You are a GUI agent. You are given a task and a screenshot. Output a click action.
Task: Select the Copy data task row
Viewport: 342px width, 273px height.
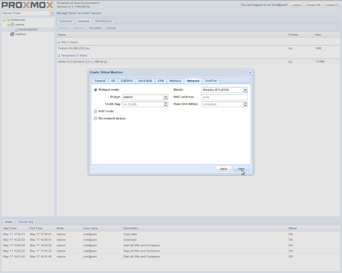171,234
